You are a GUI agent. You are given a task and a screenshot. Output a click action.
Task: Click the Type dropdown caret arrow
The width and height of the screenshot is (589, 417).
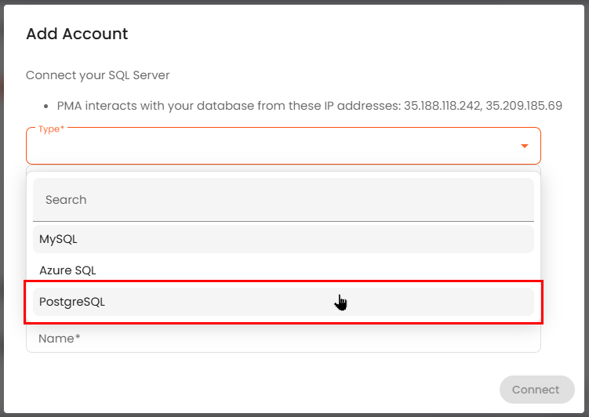[524, 146]
